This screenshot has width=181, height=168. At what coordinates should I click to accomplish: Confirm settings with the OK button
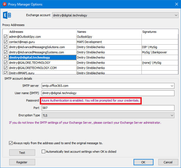[143, 162]
